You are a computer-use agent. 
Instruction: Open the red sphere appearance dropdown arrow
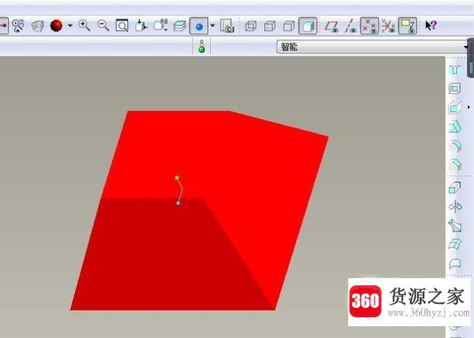[70, 26]
